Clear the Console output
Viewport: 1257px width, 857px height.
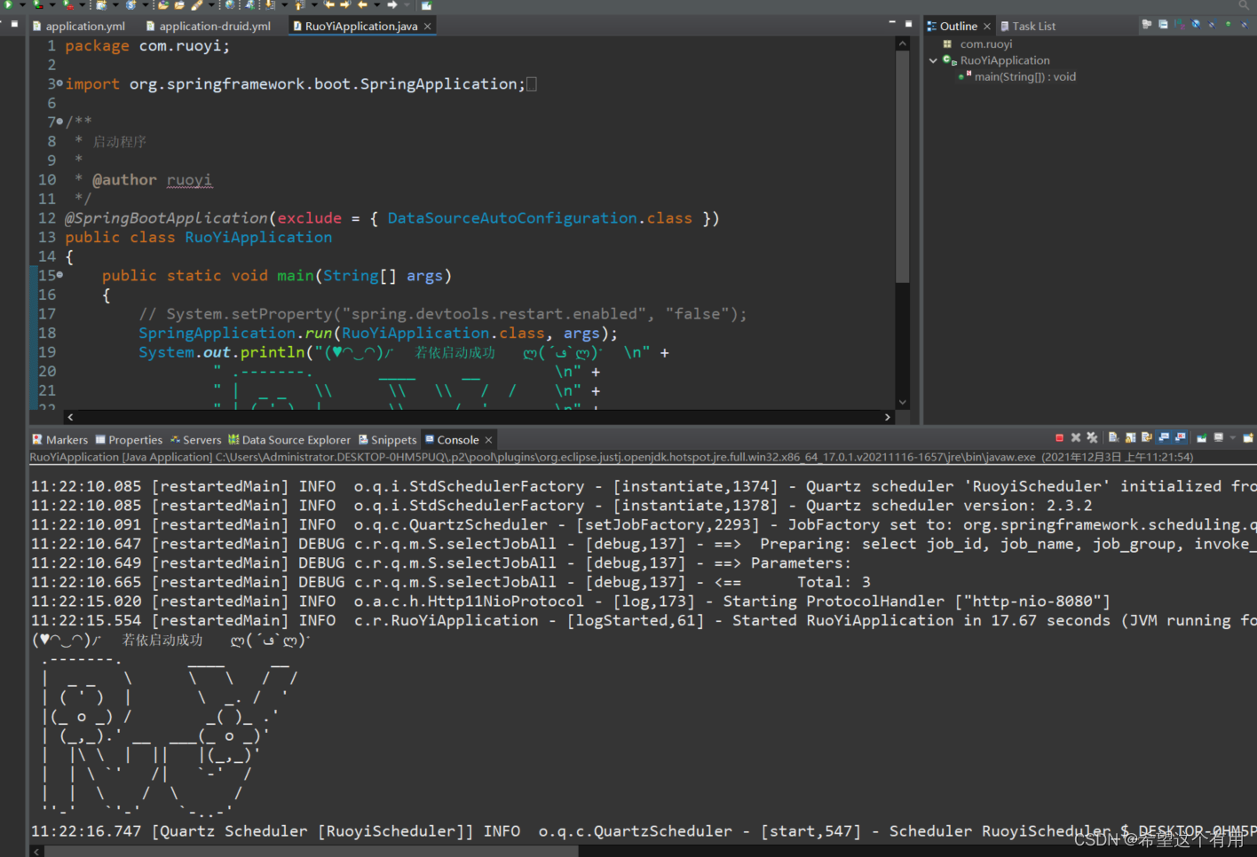tap(1113, 437)
